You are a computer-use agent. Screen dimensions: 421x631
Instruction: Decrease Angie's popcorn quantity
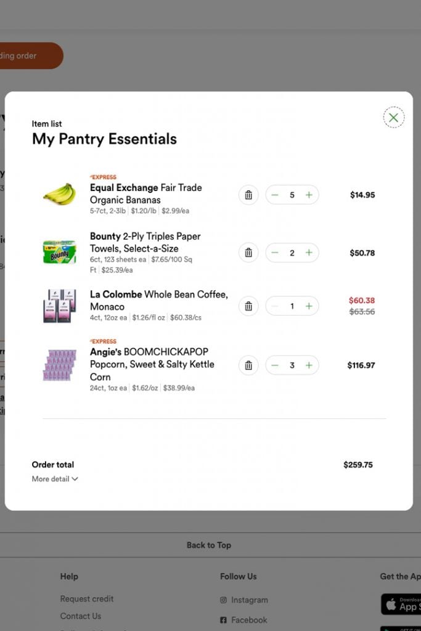pos(275,365)
